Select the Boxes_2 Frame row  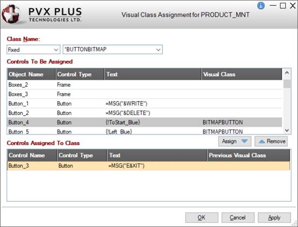coord(144,85)
